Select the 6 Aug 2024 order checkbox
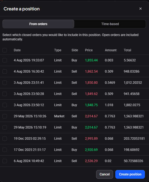Viewport: 149px width, 182px height. pos(5,161)
